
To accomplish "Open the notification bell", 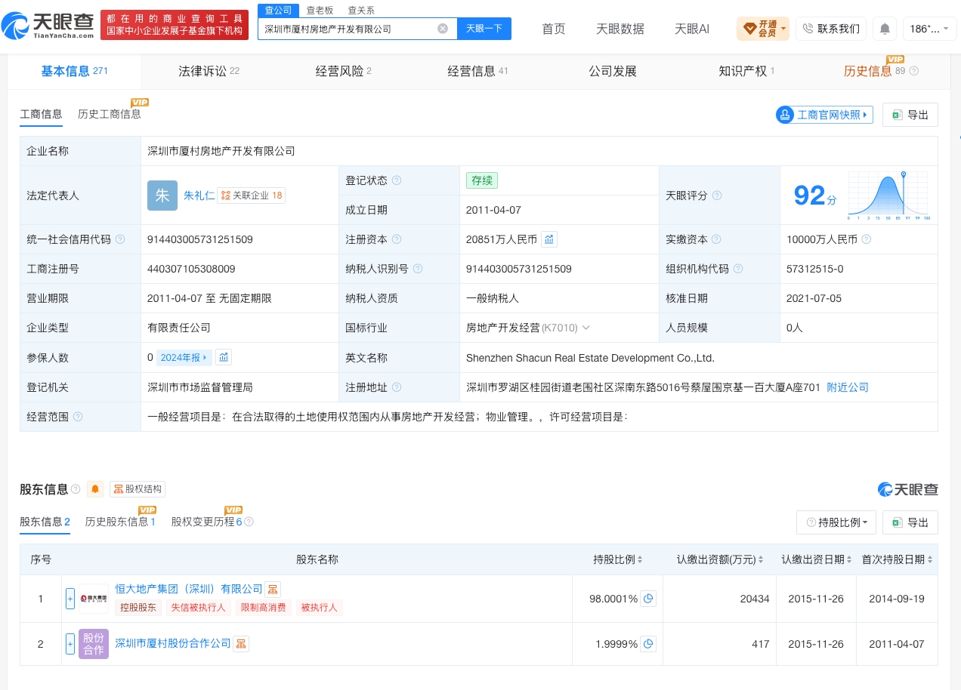I will tap(884, 29).
